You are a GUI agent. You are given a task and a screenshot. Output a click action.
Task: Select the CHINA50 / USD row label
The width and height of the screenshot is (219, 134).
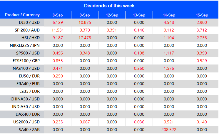[x=25, y=99]
